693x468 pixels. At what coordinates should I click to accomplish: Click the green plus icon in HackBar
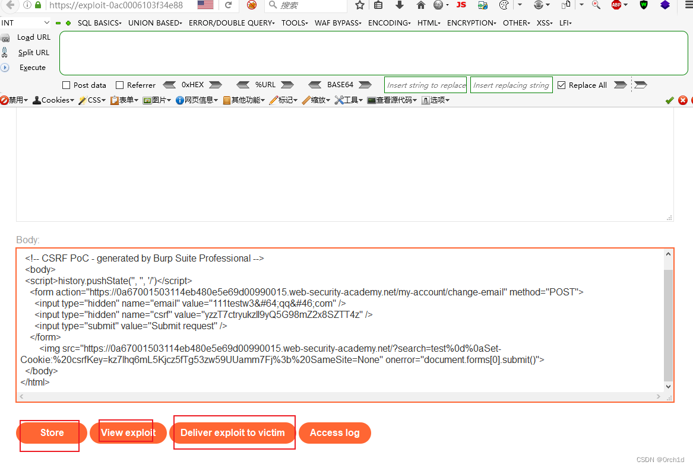68,23
